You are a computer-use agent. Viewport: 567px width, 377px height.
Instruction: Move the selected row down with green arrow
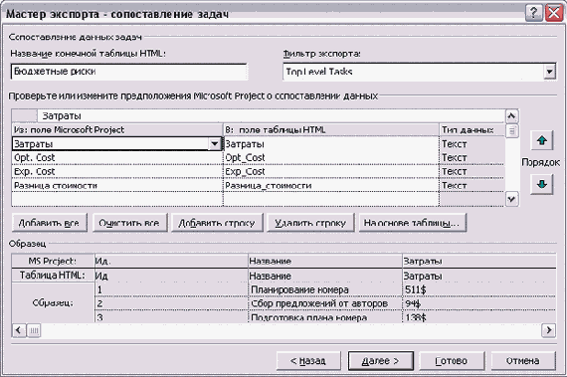[x=542, y=184]
